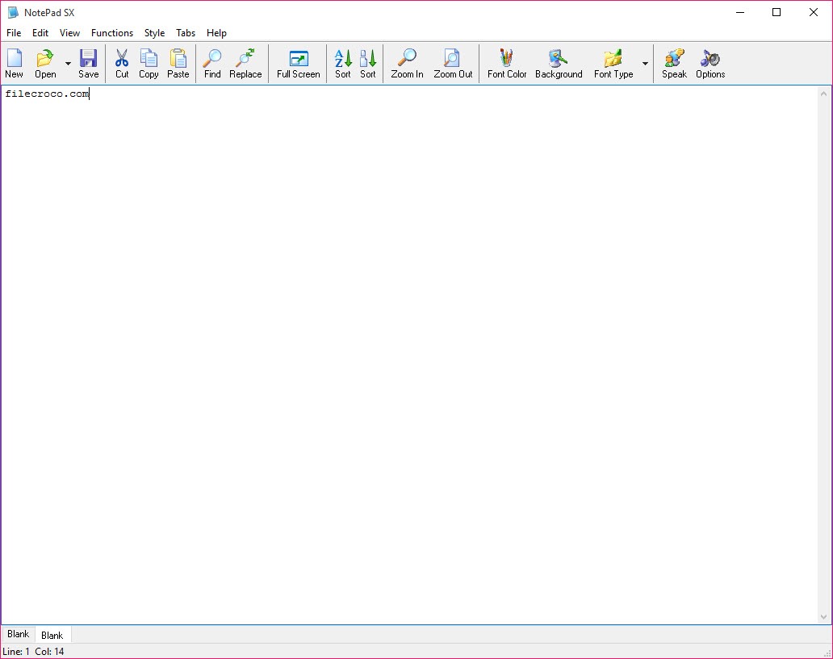833x659 pixels.
Task: Click the scrollbar's down arrow
Action: pos(823,617)
